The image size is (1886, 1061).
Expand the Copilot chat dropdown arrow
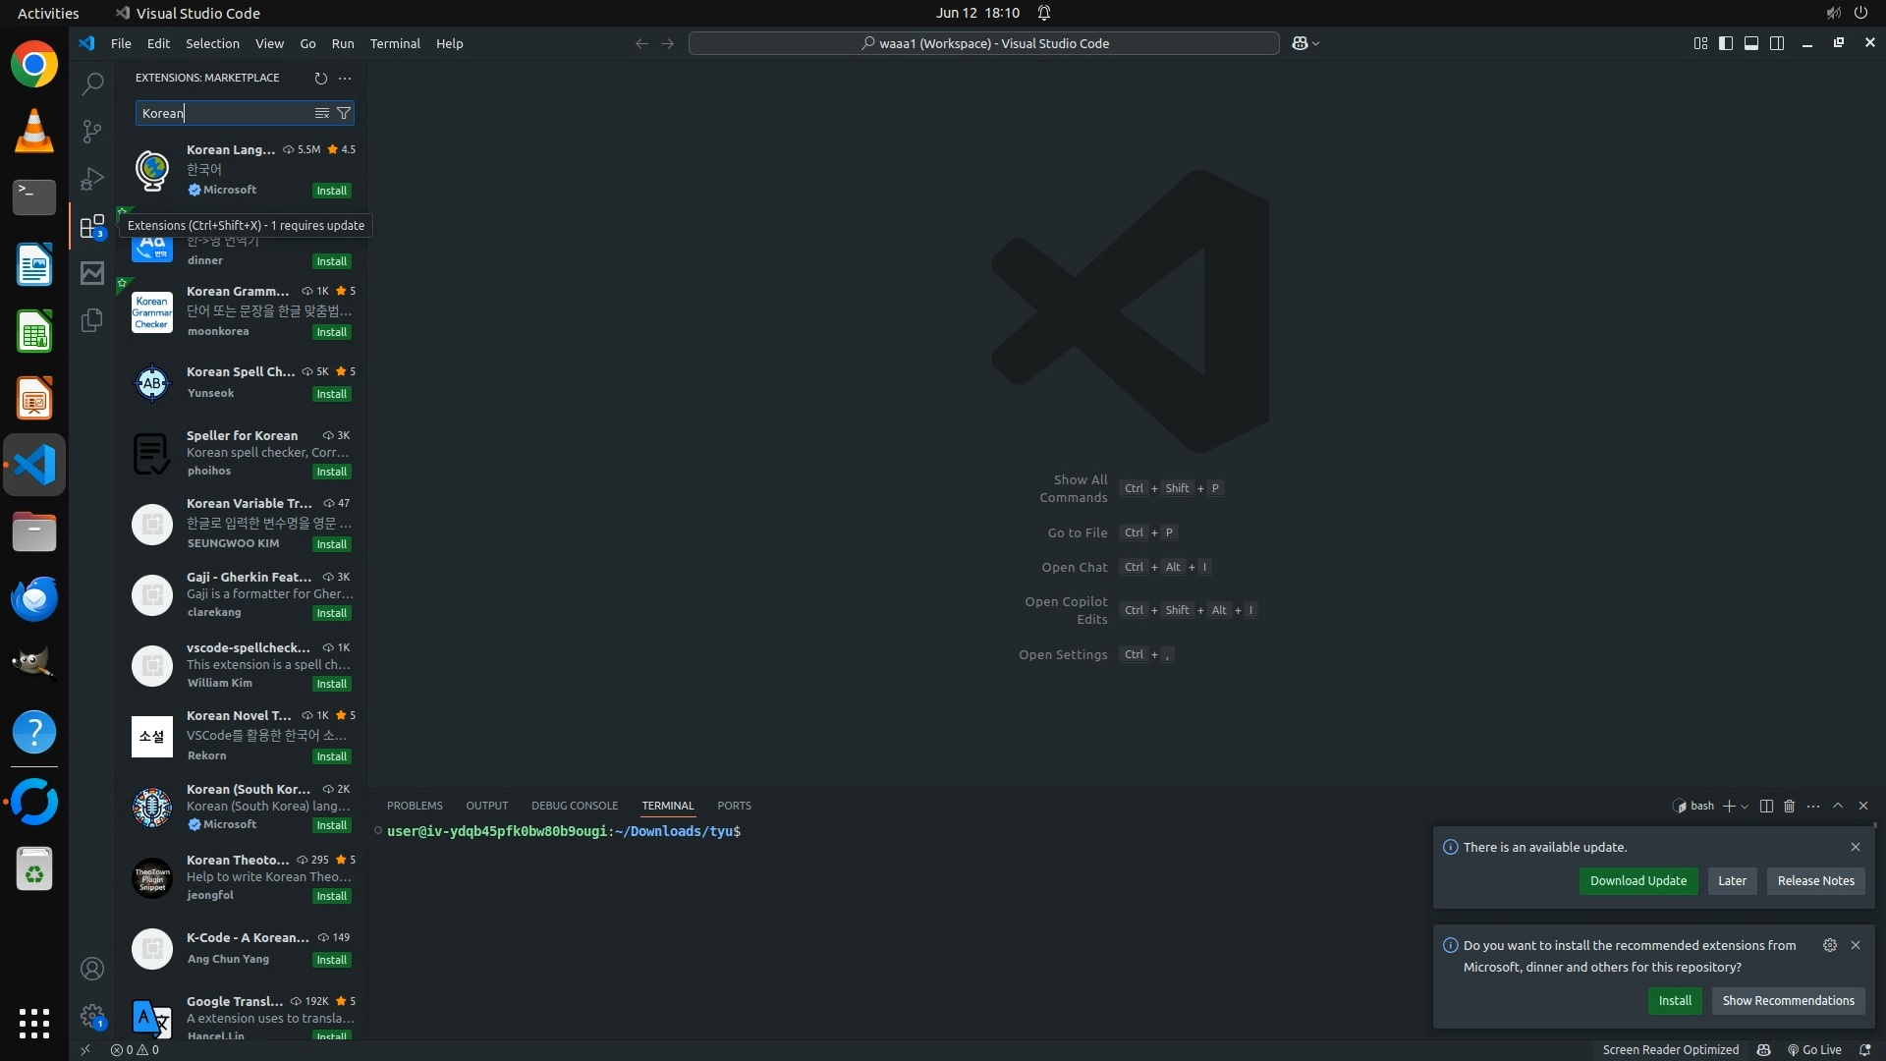(1315, 44)
